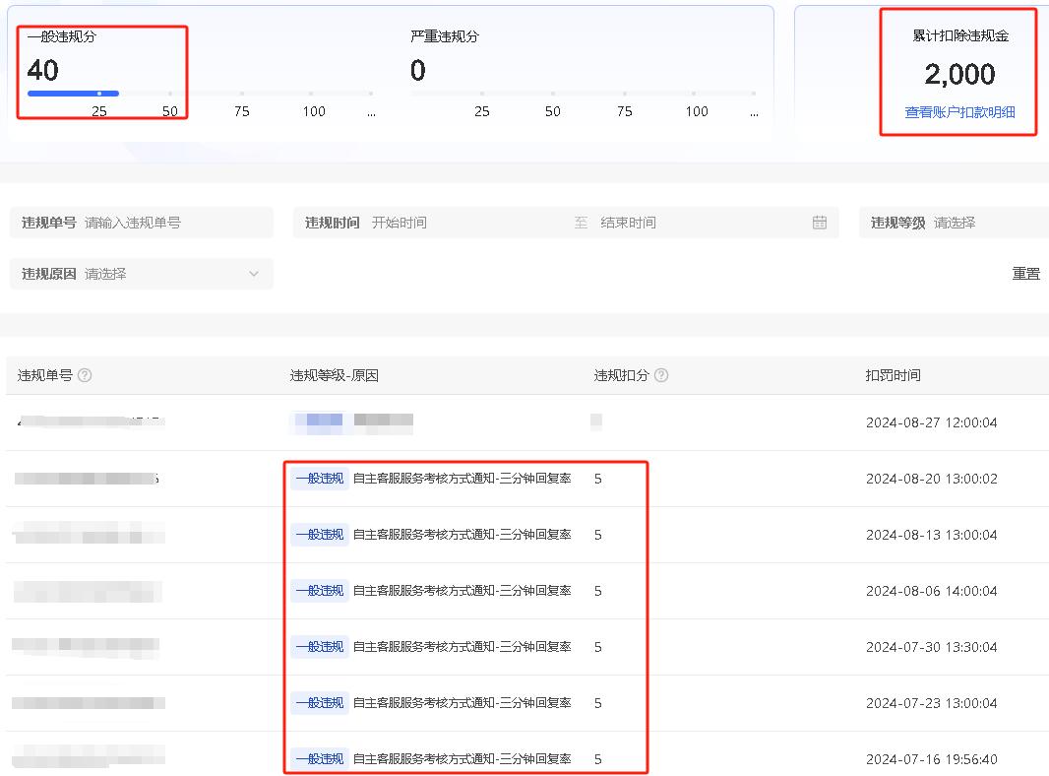
Task: Select 一般违规 tag in the 2024-08-06 row
Action: tap(320, 591)
